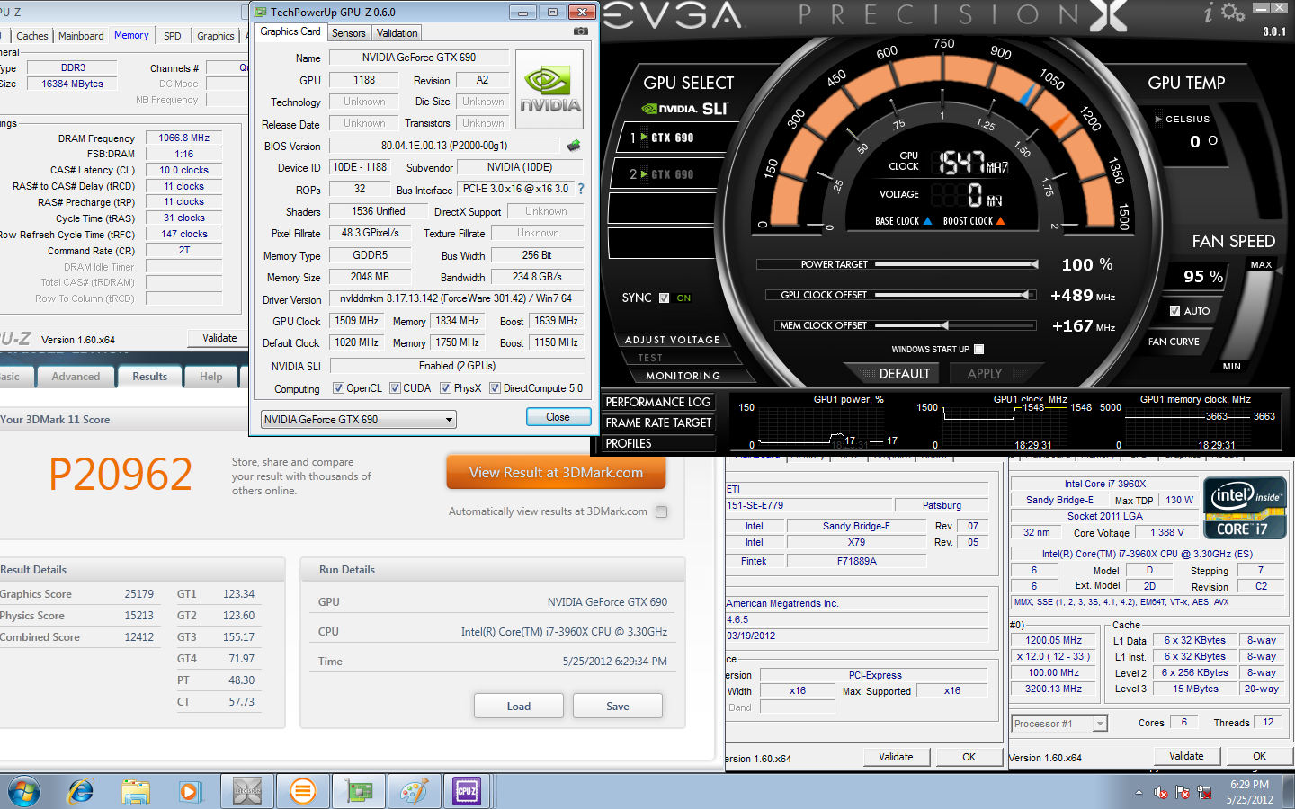Click View Result at 3DMark.com
Screen dimensions: 1295x809
pos(556,471)
